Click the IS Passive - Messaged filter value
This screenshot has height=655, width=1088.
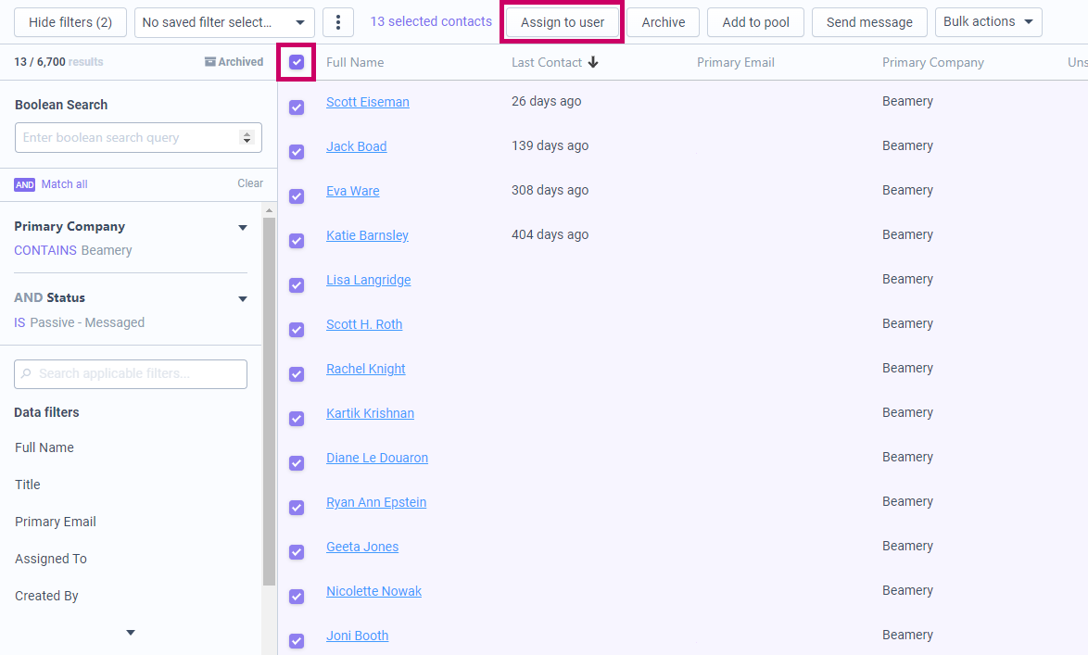[79, 322]
